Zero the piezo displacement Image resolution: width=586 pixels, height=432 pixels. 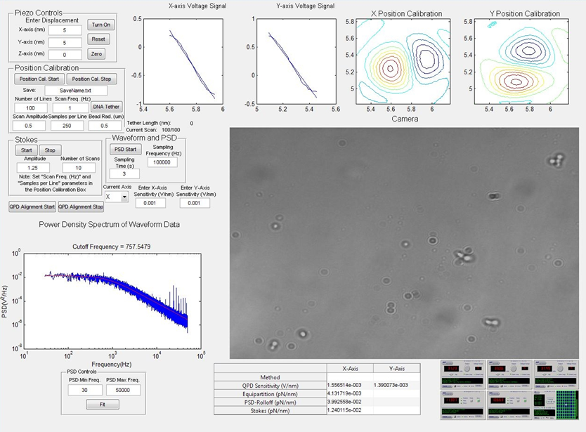(x=96, y=54)
